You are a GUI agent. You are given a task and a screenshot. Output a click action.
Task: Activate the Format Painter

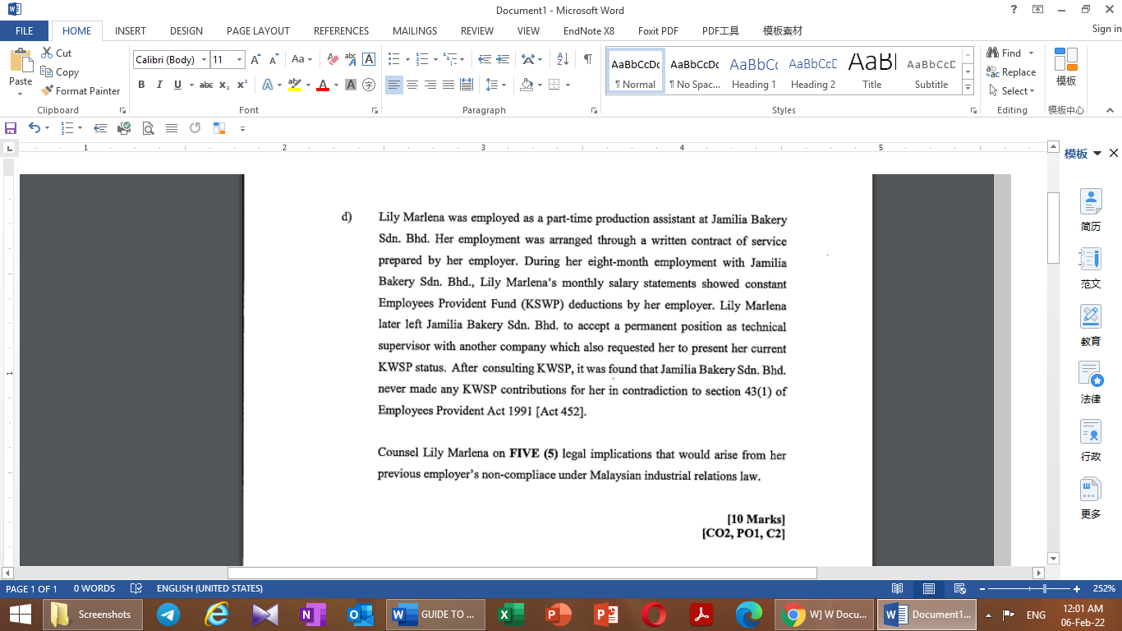coord(80,90)
